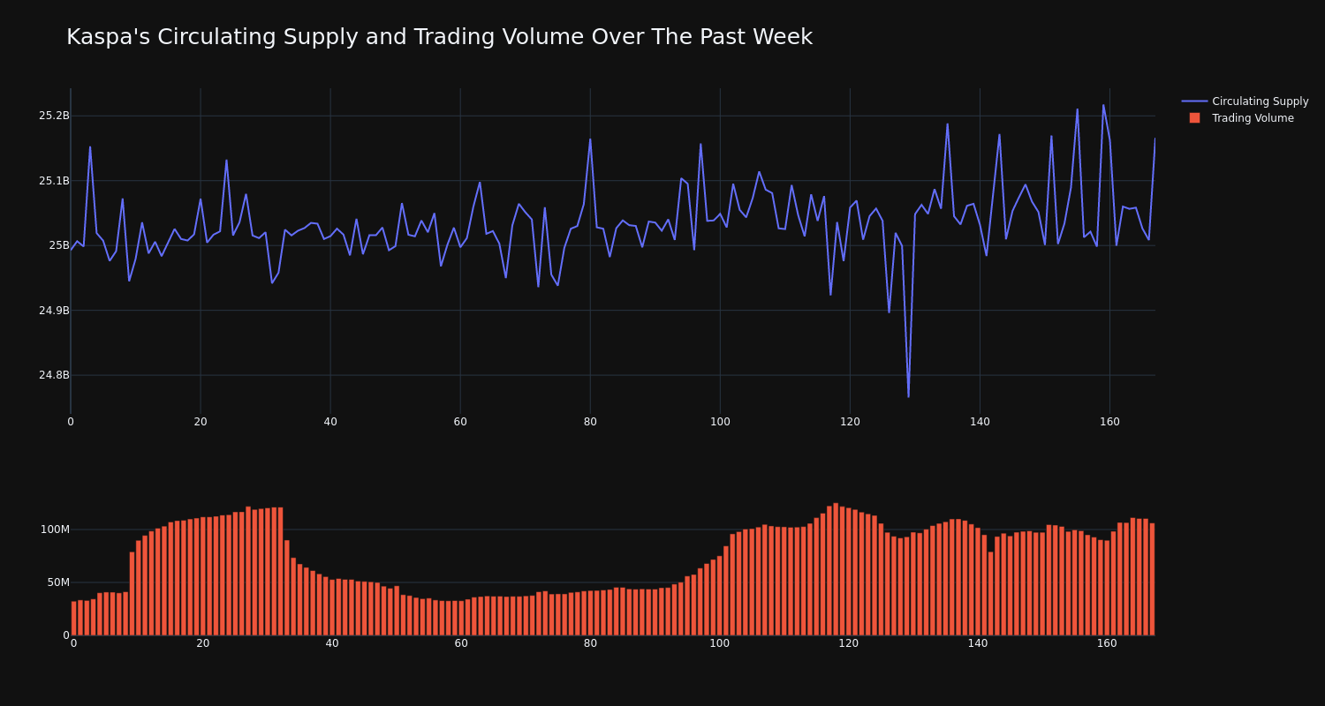Click the chart title about Kaspa's supply
The image size is (1325, 706).
439,37
